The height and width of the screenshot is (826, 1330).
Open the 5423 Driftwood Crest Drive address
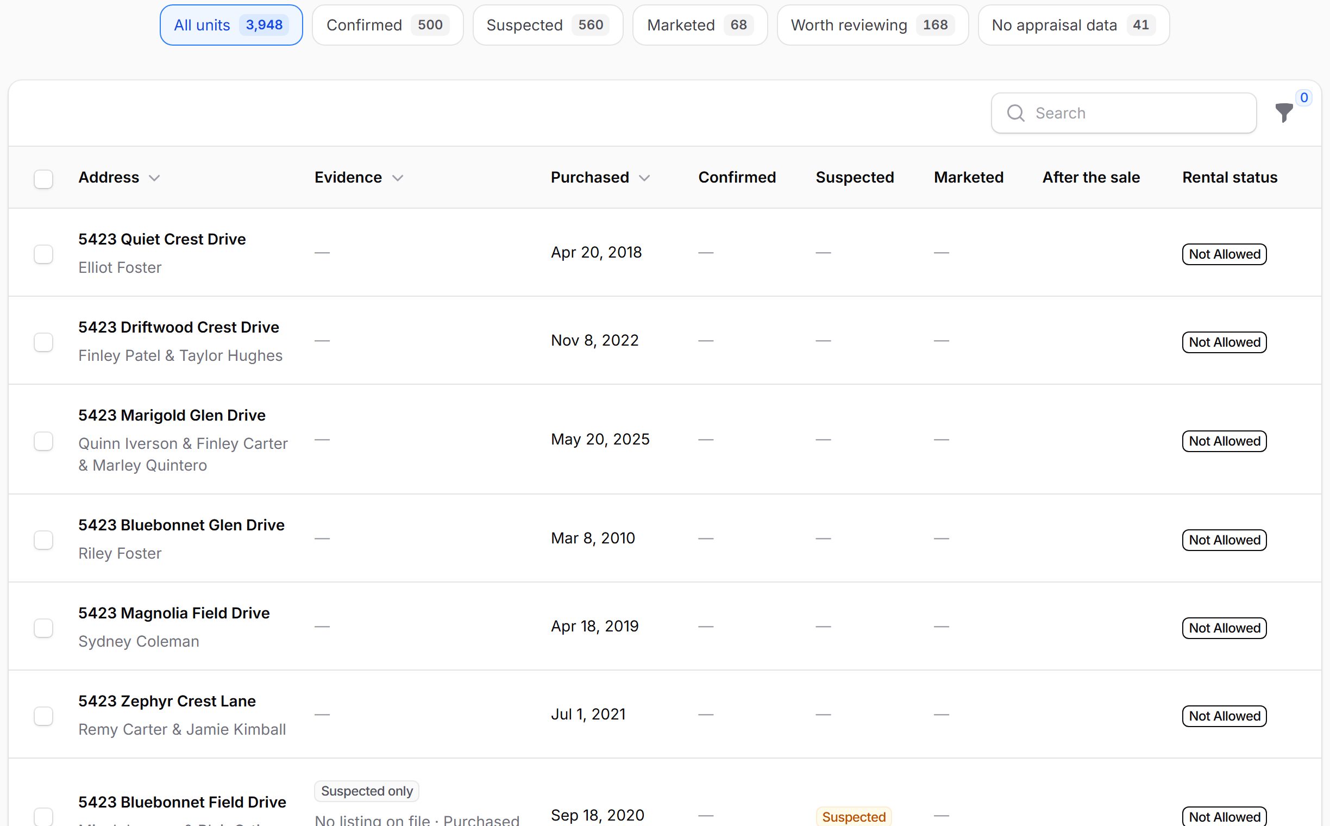click(179, 327)
